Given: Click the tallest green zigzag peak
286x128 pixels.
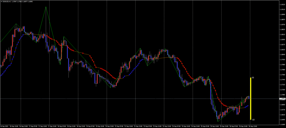Looking at the screenshot, I should pos(46,7).
